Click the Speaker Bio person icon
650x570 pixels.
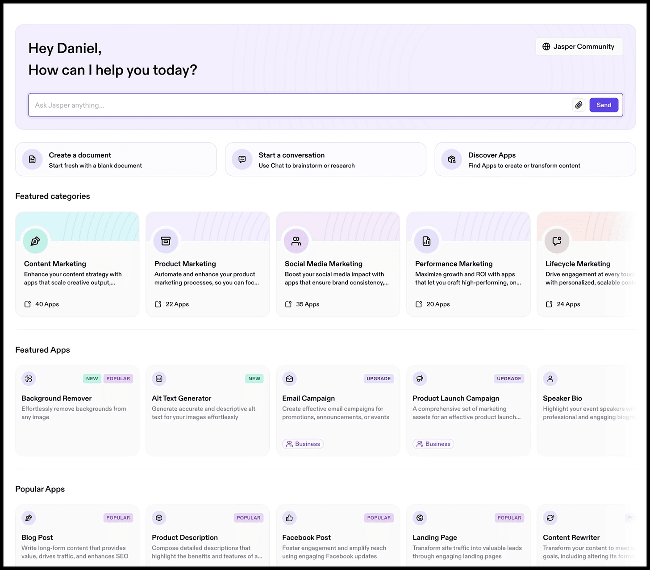550,379
